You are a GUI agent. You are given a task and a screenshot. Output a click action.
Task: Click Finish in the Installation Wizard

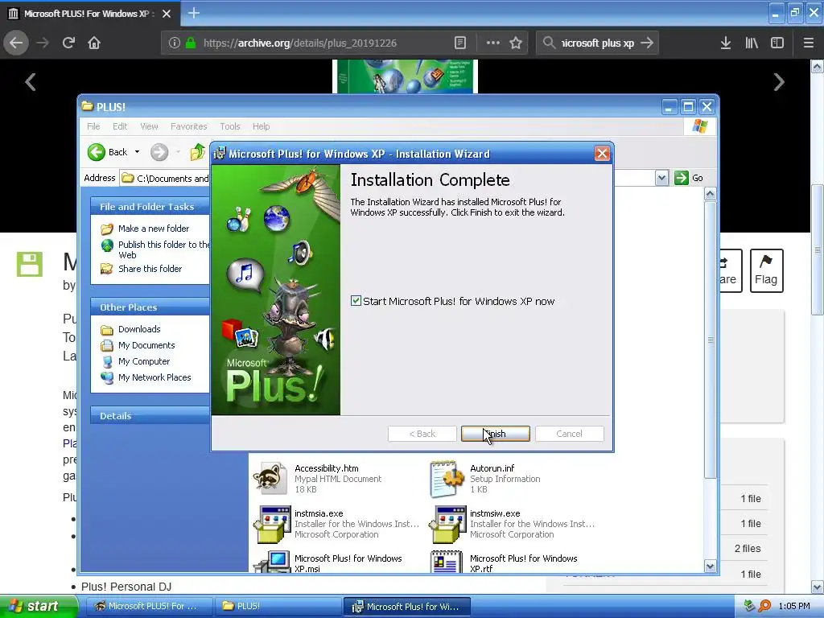[x=495, y=434]
